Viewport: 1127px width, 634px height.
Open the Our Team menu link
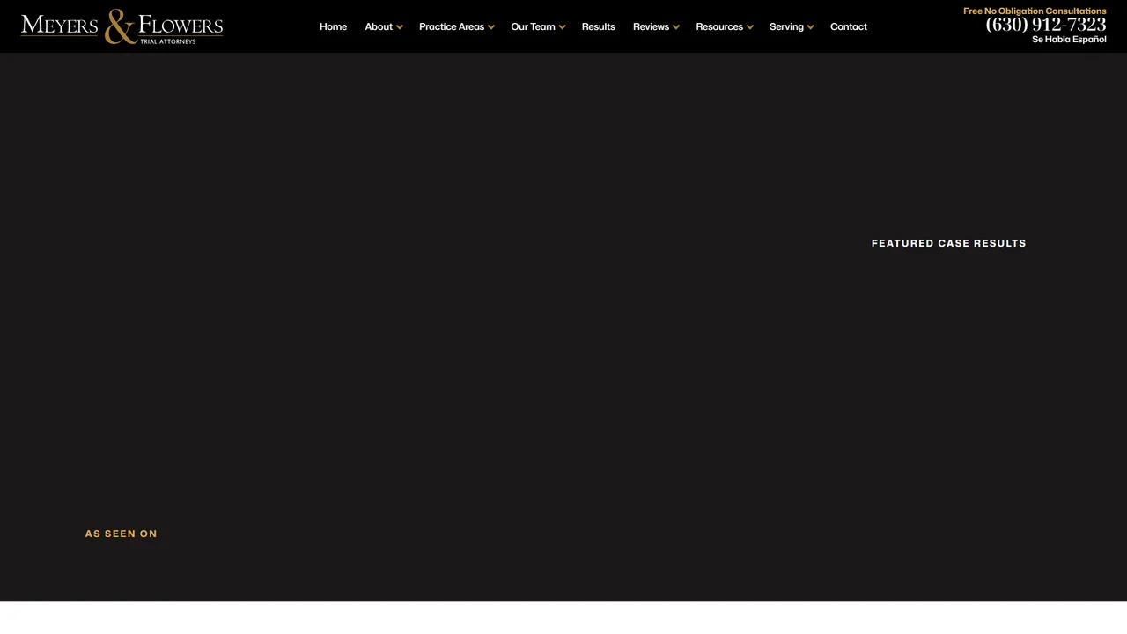tap(533, 26)
